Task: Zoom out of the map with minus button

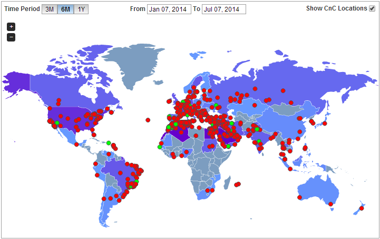Action: [x=12, y=37]
